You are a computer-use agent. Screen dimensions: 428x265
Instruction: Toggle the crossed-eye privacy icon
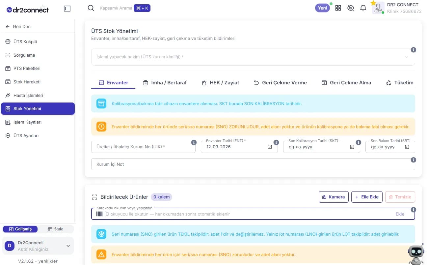point(351,8)
